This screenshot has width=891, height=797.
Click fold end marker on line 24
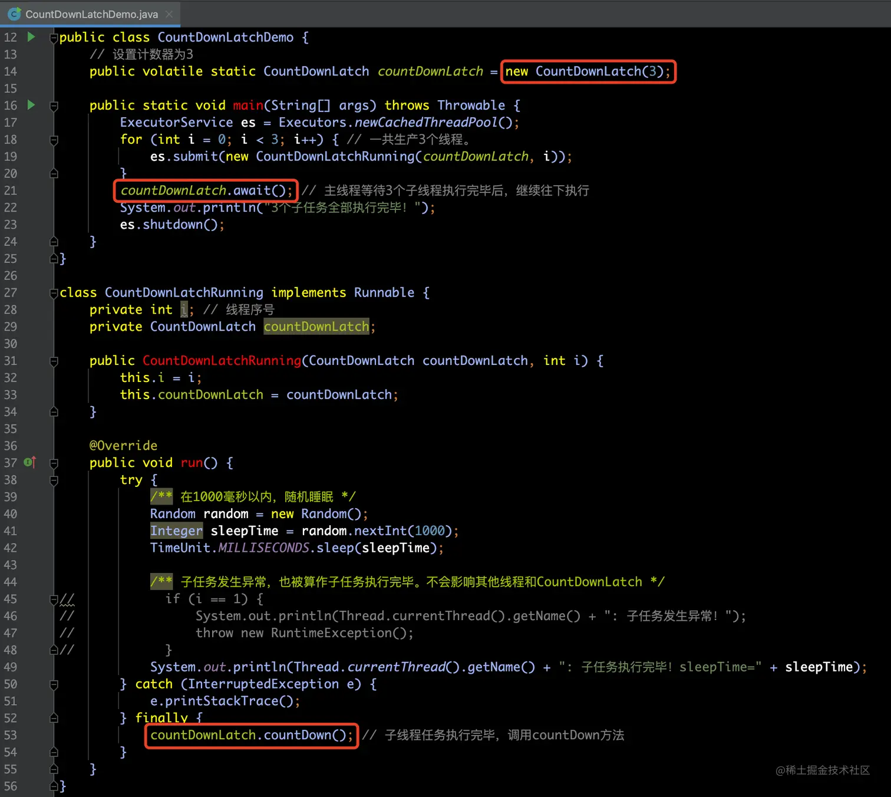(x=54, y=241)
